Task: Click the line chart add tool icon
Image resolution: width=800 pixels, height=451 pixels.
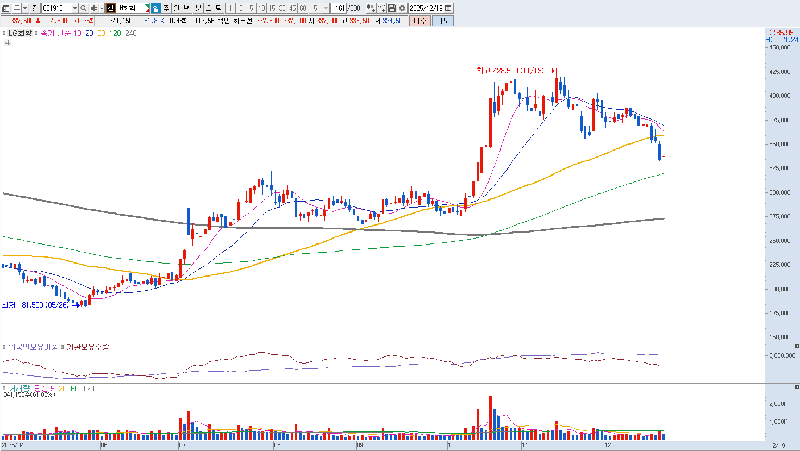Action: point(382,8)
